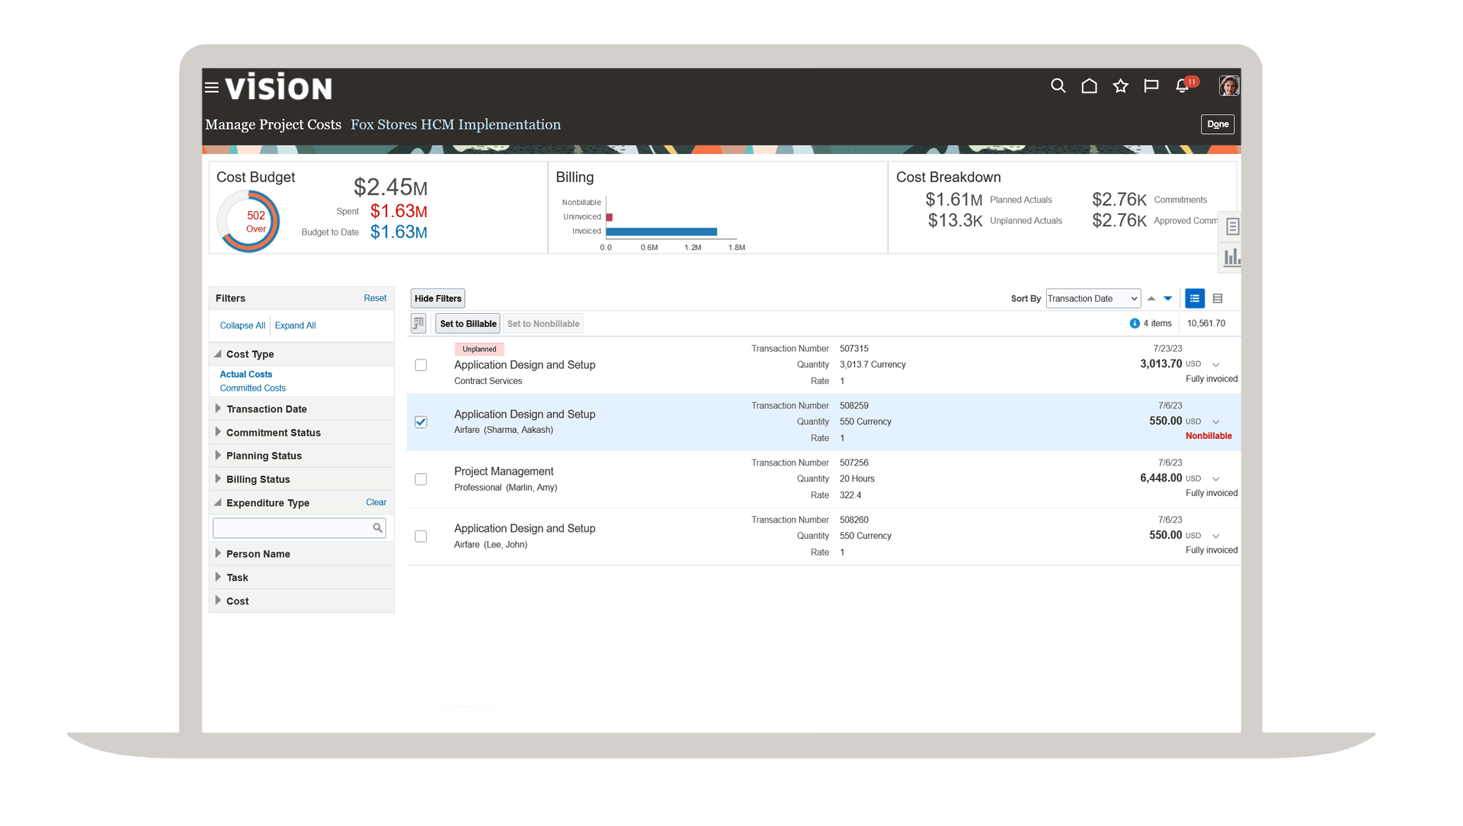Select the Project Management row checkbox
This screenshot has width=1463, height=826.
point(421,479)
